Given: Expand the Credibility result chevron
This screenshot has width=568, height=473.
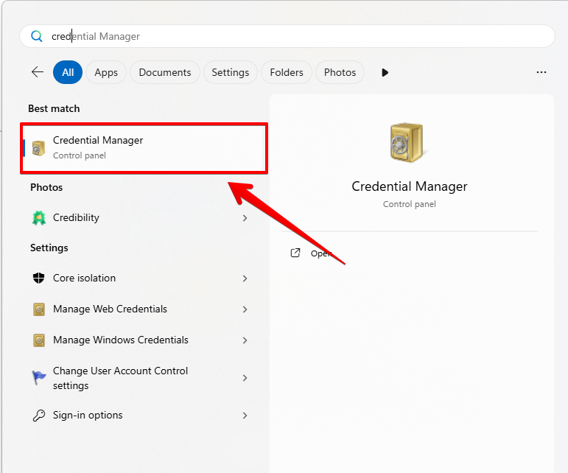Looking at the screenshot, I should pyautogui.click(x=245, y=218).
